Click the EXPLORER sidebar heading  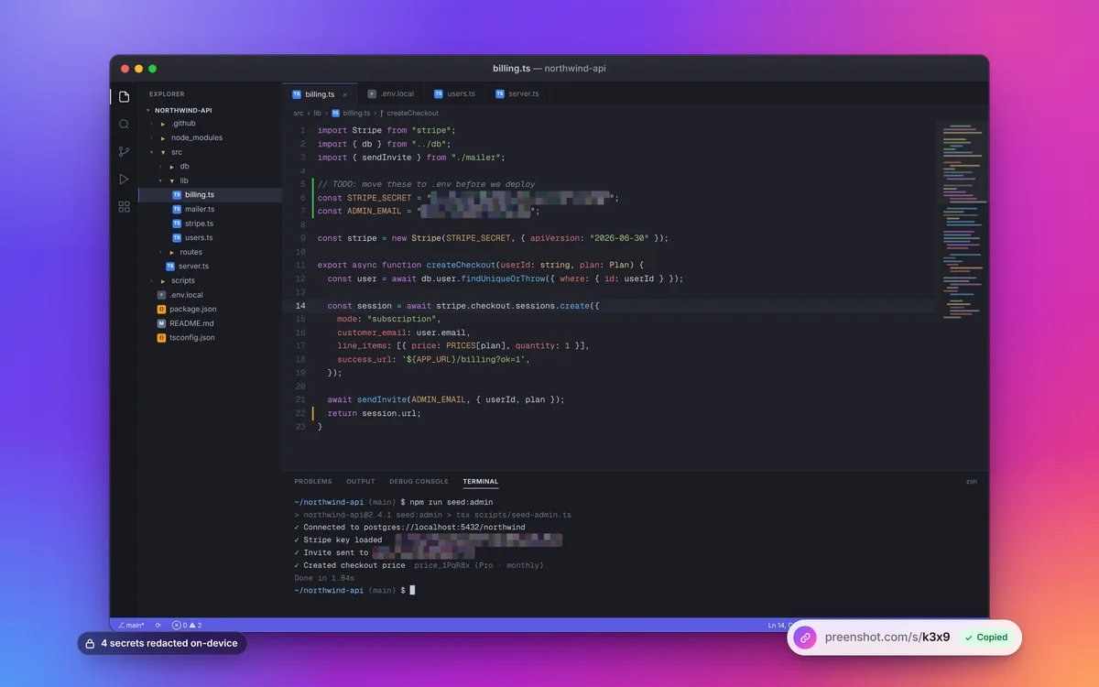[167, 93]
